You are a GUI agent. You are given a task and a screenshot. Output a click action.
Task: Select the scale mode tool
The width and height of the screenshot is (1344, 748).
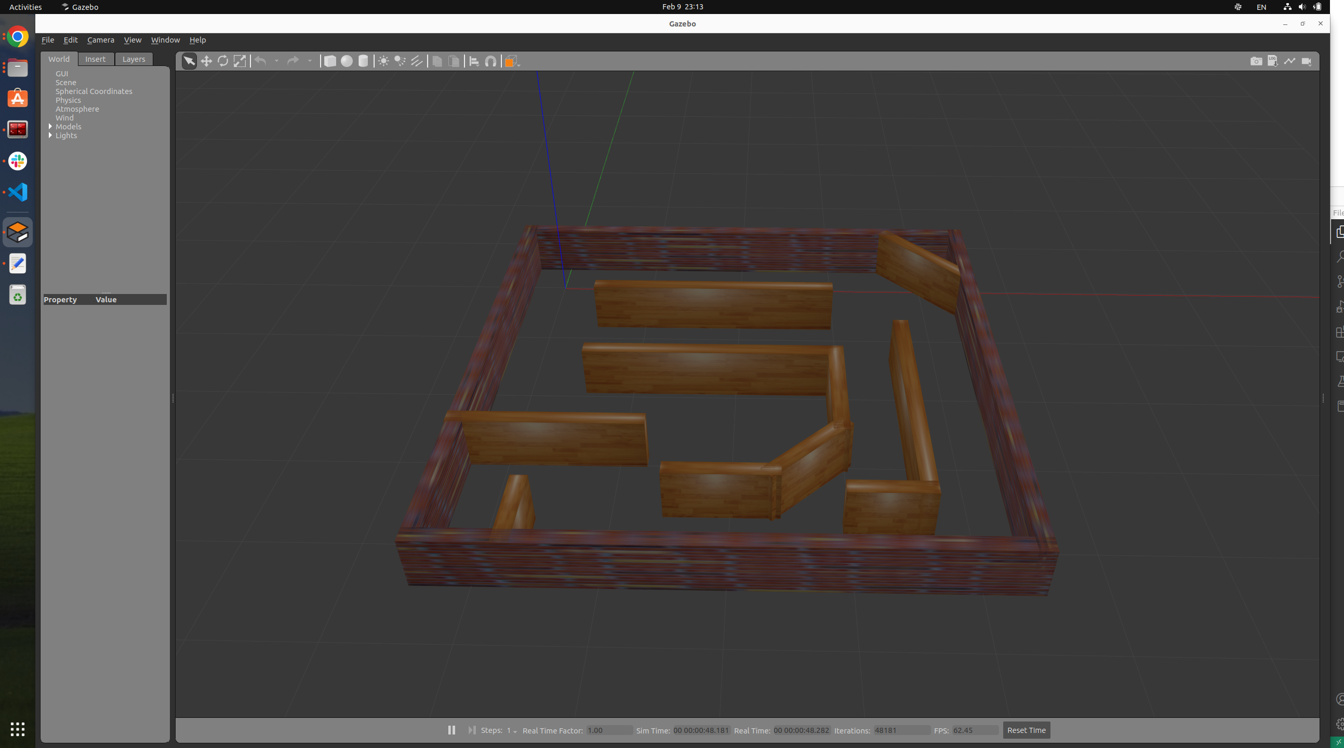(x=239, y=61)
